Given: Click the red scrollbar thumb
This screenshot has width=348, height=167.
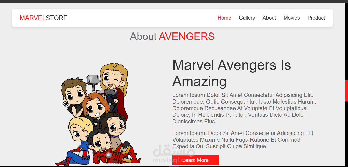Looking at the screenshot, I should (346, 91).
